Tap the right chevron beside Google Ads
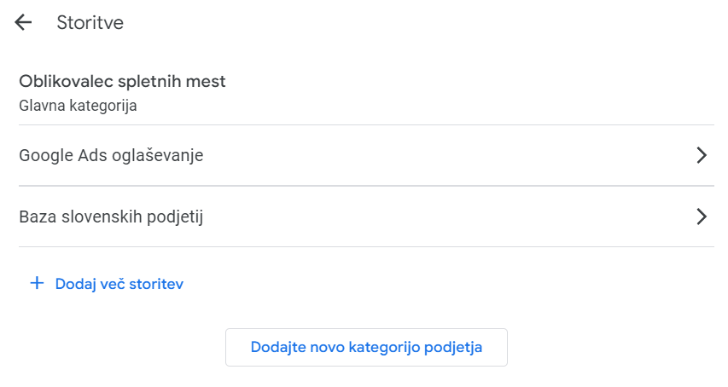This screenshot has height=387, width=728. (702, 155)
